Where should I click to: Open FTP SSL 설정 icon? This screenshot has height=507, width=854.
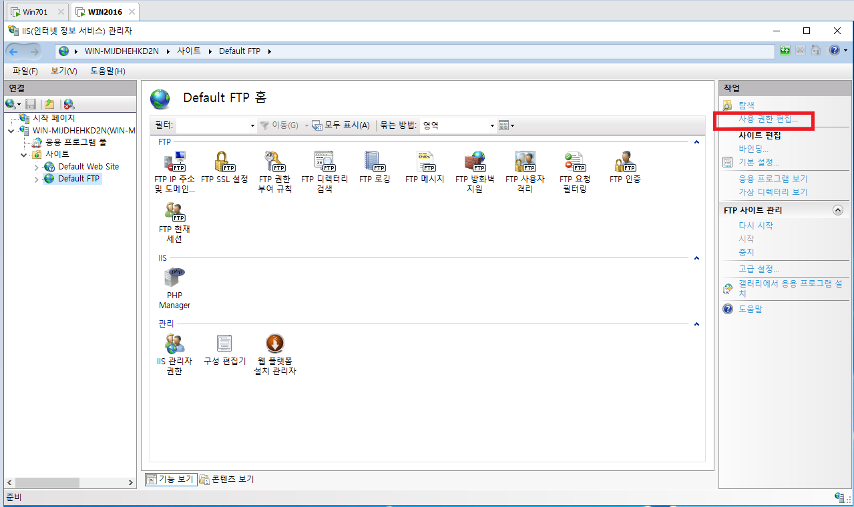[x=224, y=167]
